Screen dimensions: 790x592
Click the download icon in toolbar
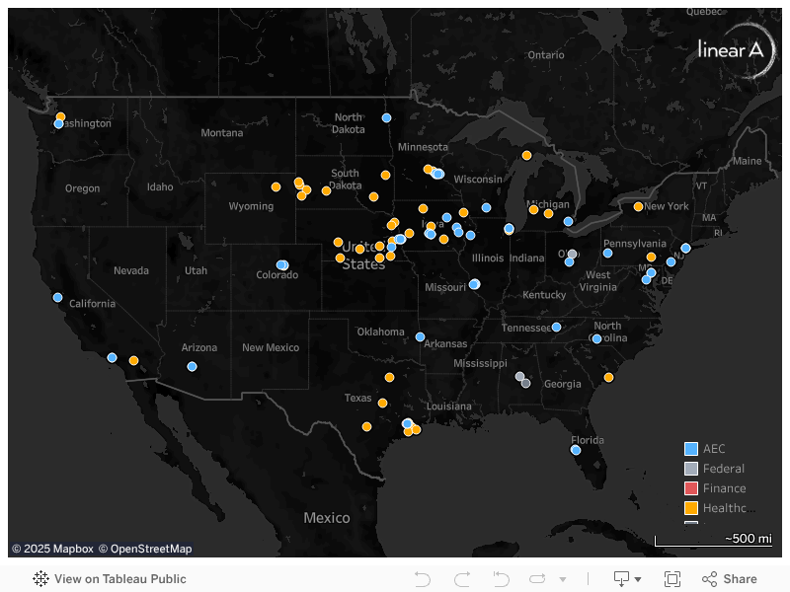pyautogui.click(x=622, y=579)
